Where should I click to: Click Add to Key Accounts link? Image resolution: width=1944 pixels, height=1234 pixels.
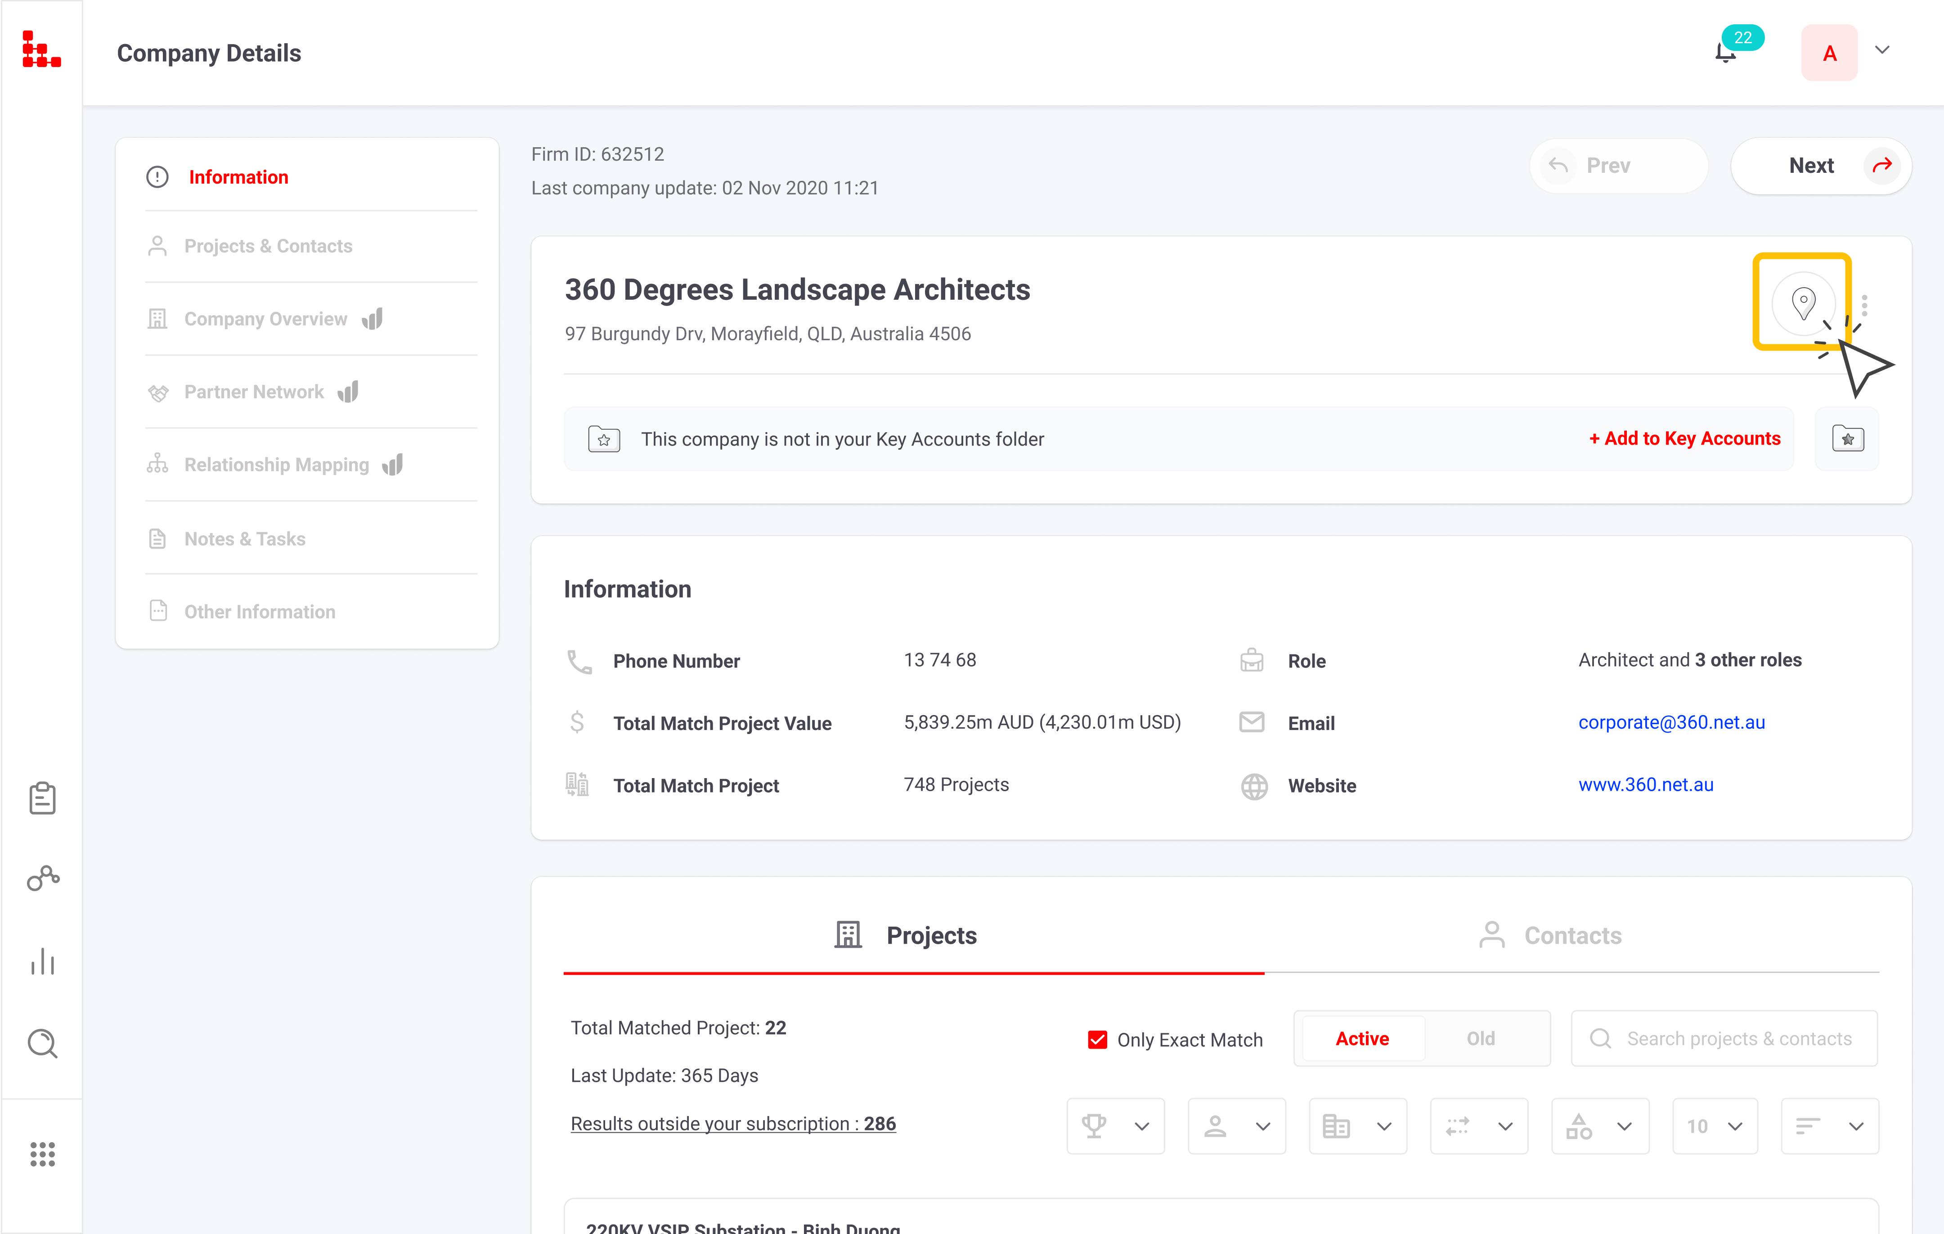pyautogui.click(x=1684, y=438)
